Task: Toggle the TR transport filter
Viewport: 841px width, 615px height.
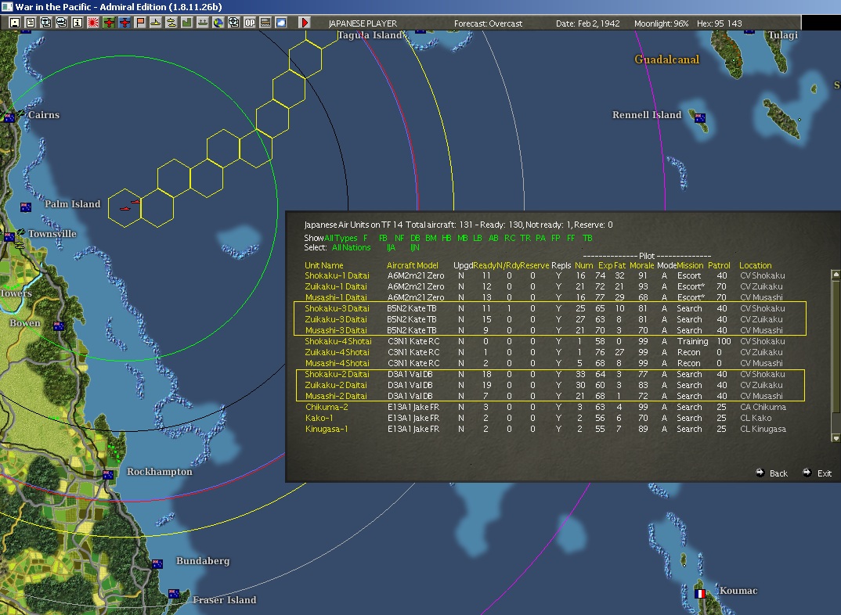Action: pos(525,238)
